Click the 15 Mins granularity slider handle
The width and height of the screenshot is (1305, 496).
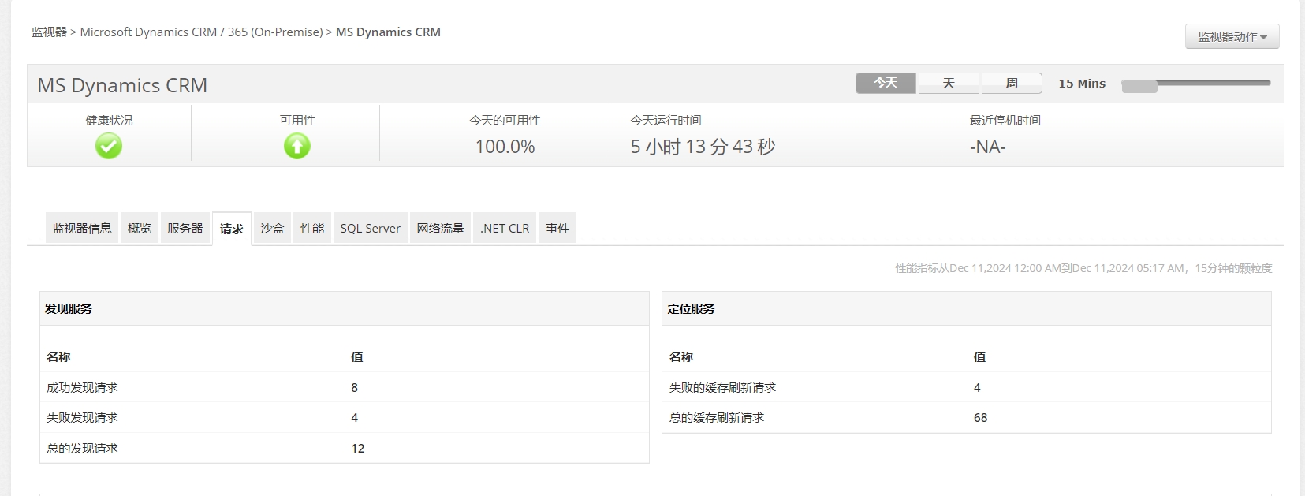point(1139,85)
